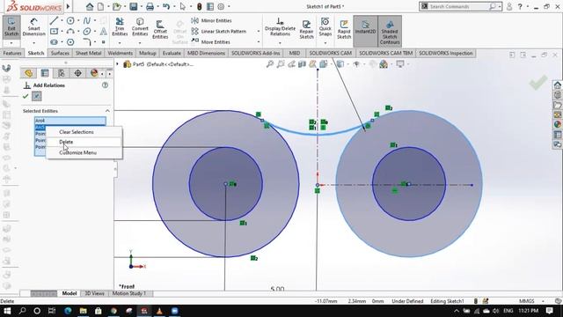563x317 pixels.
Task: Open the DimXpertManager tab icon
Action: (78, 73)
